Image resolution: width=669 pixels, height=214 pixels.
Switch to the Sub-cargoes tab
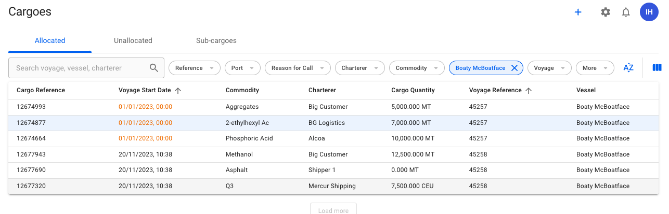pyautogui.click(x=216, y=40)
